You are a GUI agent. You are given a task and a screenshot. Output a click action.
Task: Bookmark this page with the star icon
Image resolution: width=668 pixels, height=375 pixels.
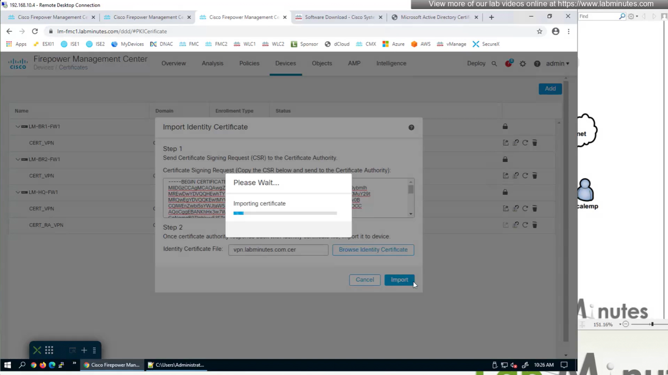[539, 31]
